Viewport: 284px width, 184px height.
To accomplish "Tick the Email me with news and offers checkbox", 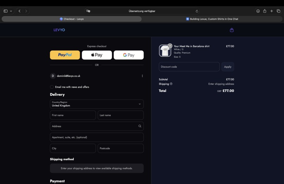I will 52,87.
